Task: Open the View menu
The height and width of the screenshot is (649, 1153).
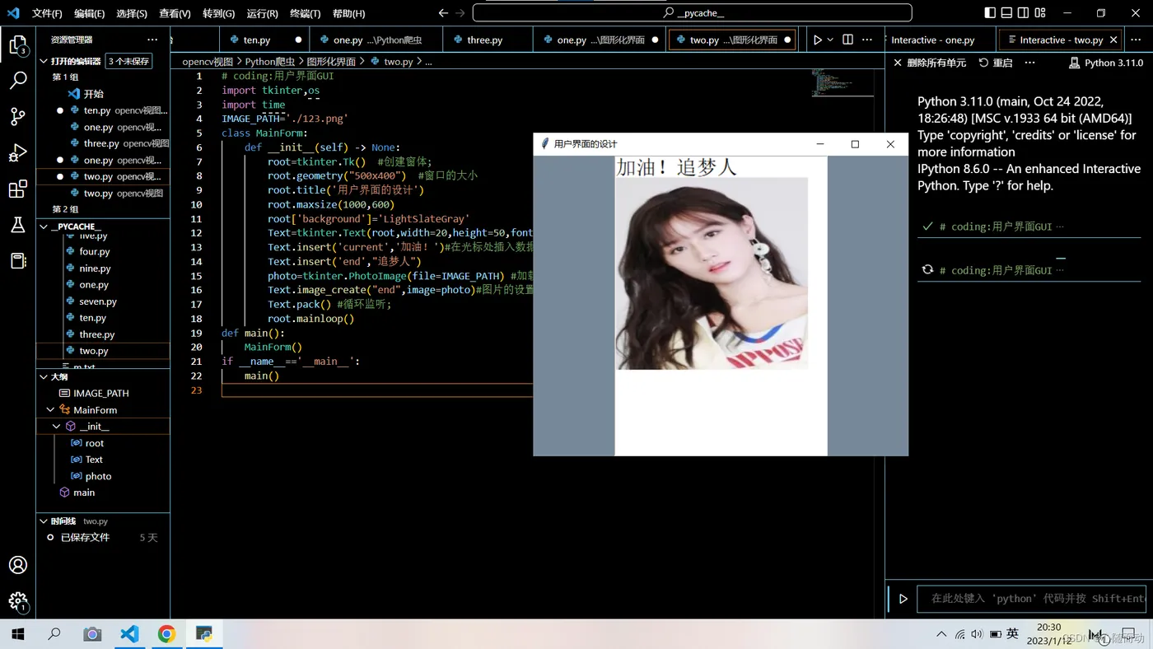Action: tap(175, 13)
